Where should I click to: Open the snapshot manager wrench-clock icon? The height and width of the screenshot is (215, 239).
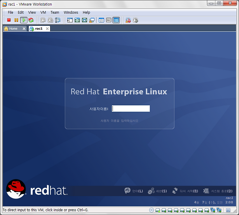pos(58,20)
